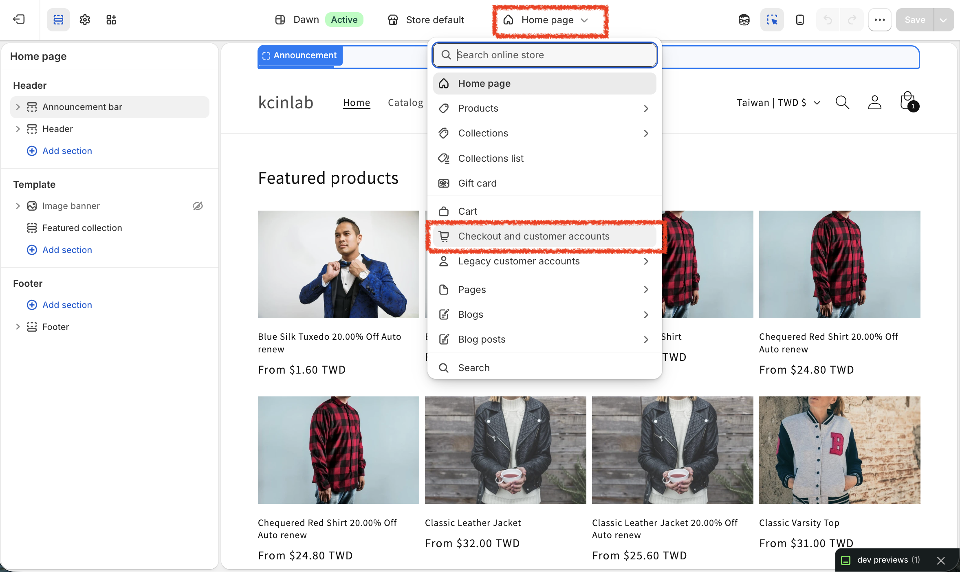Click the account person icon
The image size is (960, 572).
875,102
